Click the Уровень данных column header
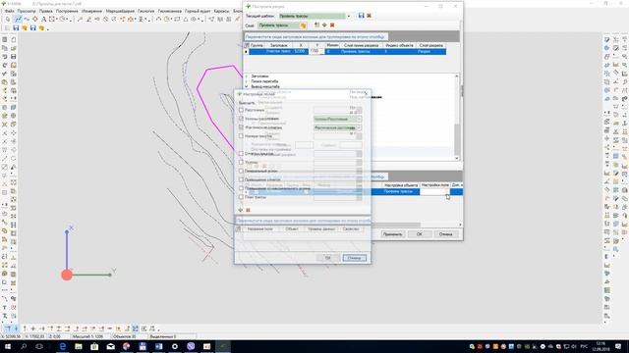 click(x=321, y=229)
